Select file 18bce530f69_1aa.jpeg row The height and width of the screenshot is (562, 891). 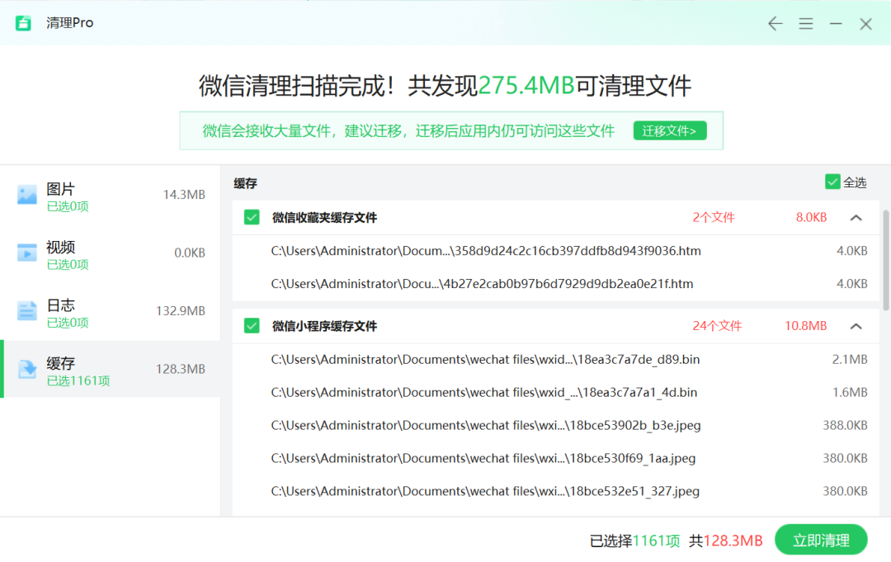click(556, 459)
